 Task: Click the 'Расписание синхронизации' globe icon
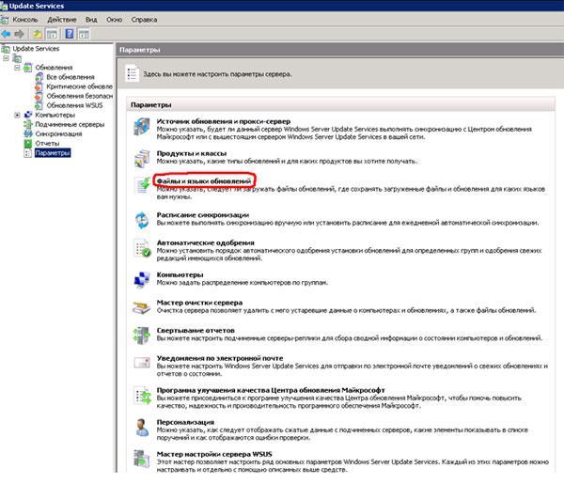point(141,219)
